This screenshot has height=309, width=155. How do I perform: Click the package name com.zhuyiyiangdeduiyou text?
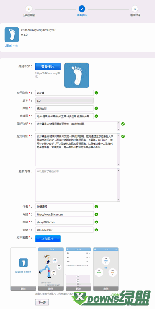tap(38, 30)
